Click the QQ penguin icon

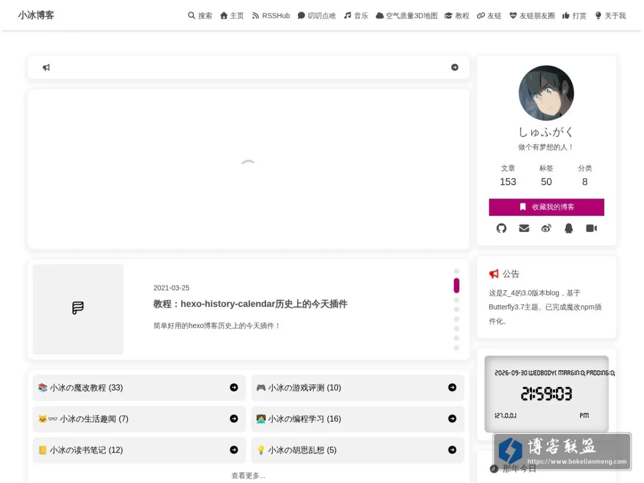[x=569, y=228]
